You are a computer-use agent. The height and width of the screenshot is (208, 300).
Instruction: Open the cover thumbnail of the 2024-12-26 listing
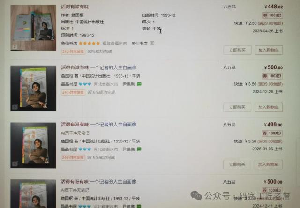pyautogui.click(x=33, y=89)
